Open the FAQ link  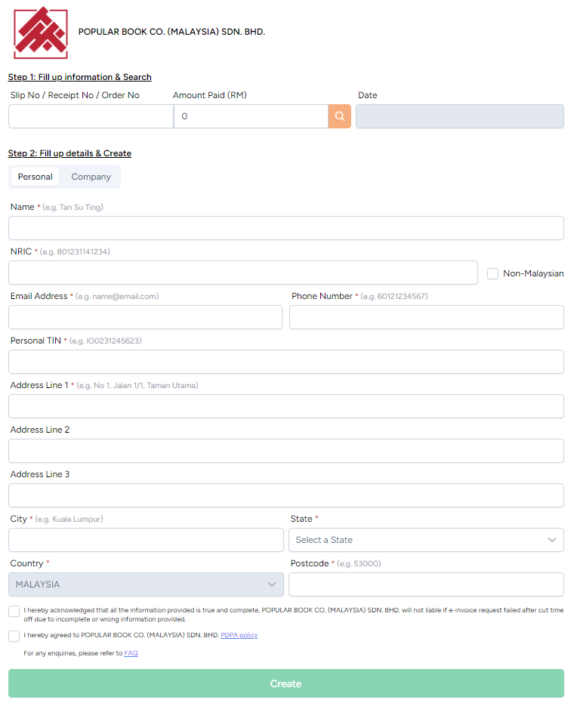[x=131, y=652]
